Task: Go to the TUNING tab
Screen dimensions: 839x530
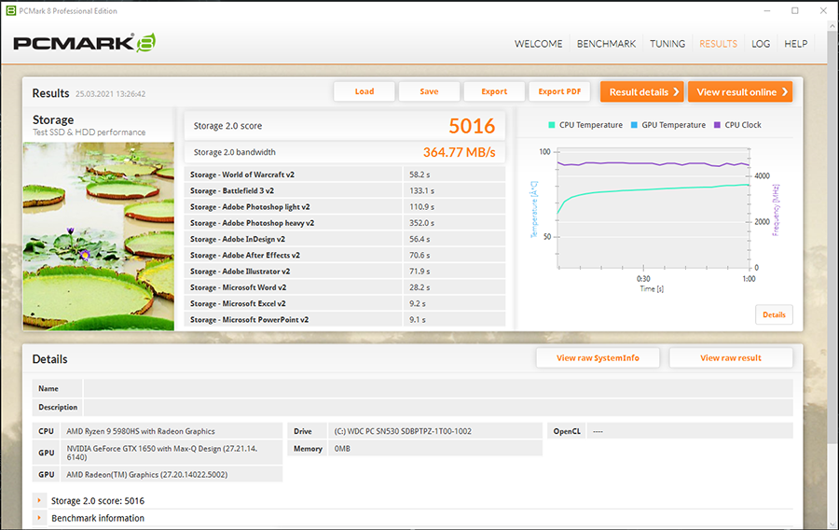Action: [x=667, y=44]
